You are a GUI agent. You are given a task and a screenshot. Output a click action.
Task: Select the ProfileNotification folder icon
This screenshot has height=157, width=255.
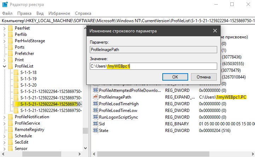click(x=10, y=117)
